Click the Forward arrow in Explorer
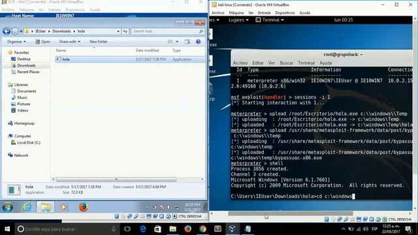Viewport: 418px width, 235px height. point(15,31)
